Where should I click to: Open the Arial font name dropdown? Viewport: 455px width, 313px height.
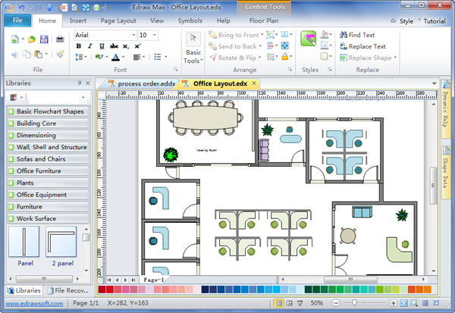[133, 35]
